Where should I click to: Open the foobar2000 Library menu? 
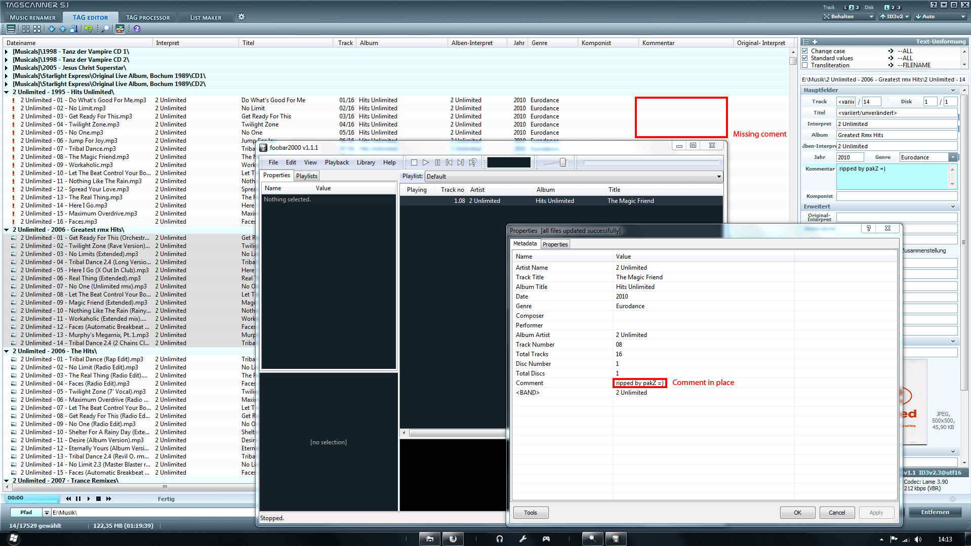(x=366, y=162)
